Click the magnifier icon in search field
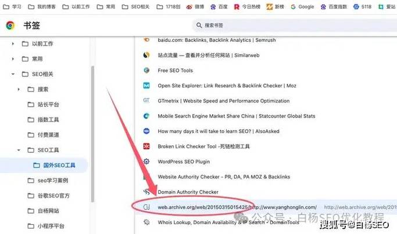 [199, 25]
